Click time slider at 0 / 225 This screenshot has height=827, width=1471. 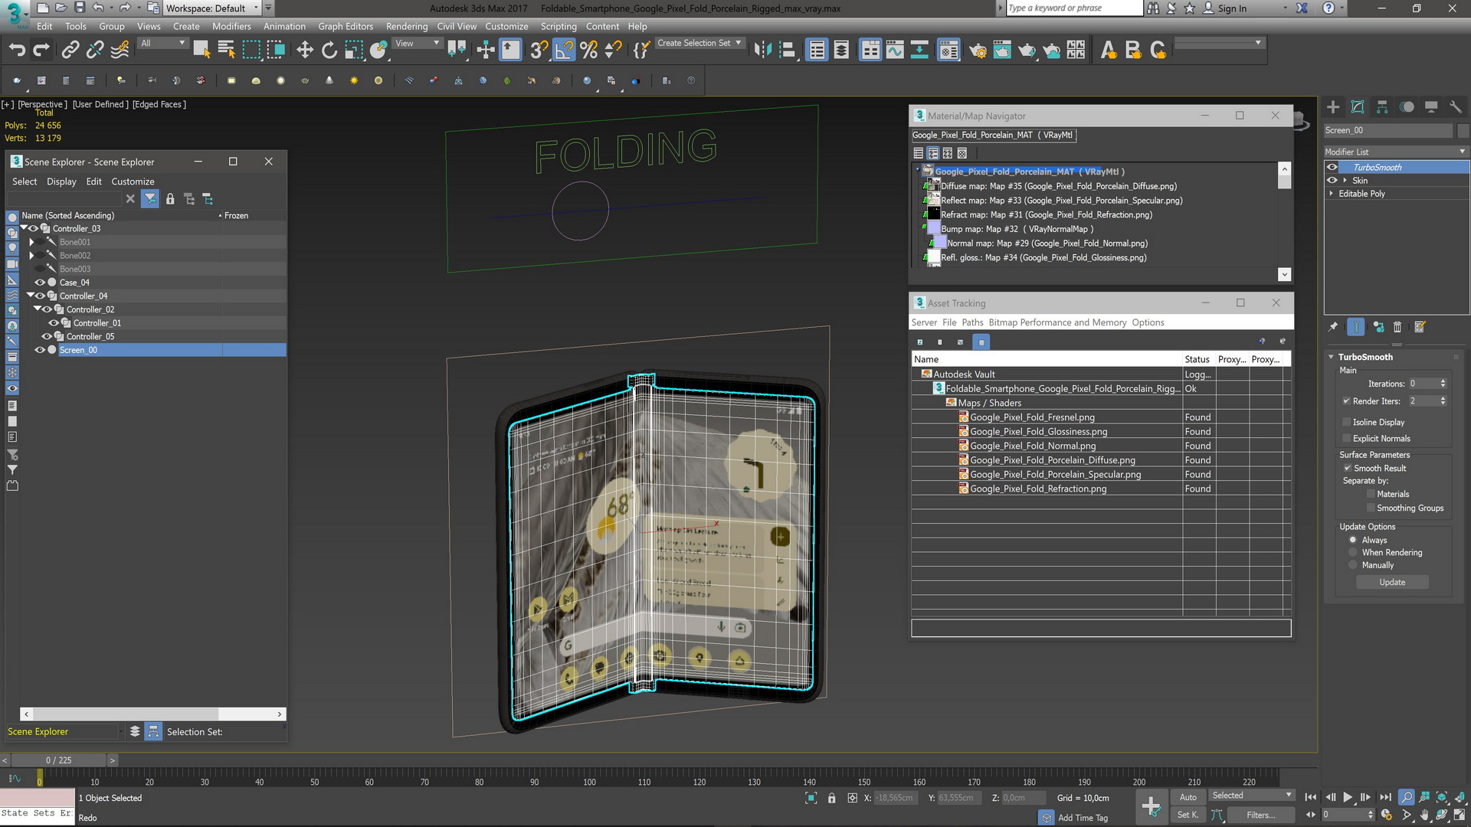pos(59,760)
